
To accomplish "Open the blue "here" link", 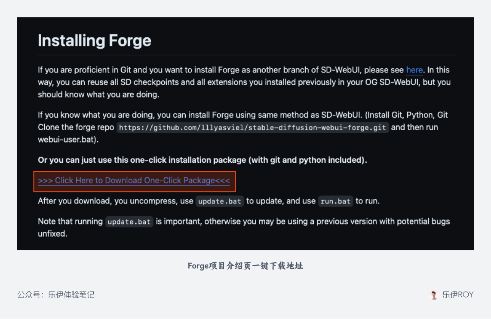I will pyautogui.click(x=414, y=70).
